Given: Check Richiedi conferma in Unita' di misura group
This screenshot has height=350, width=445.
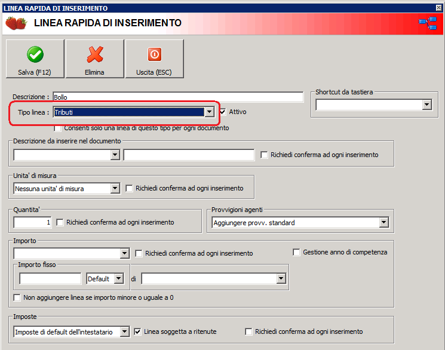Looking at the screenshot, I should point(129,189).
